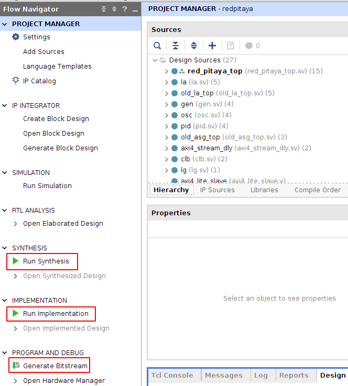Open the Design tab at bottom
The height and width of the screenshot is (386, 348).
tap(332, 375)
